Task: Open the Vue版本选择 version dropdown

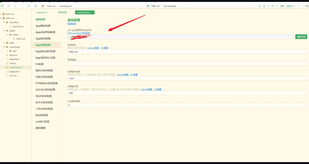Action: [x=305, y=105]
